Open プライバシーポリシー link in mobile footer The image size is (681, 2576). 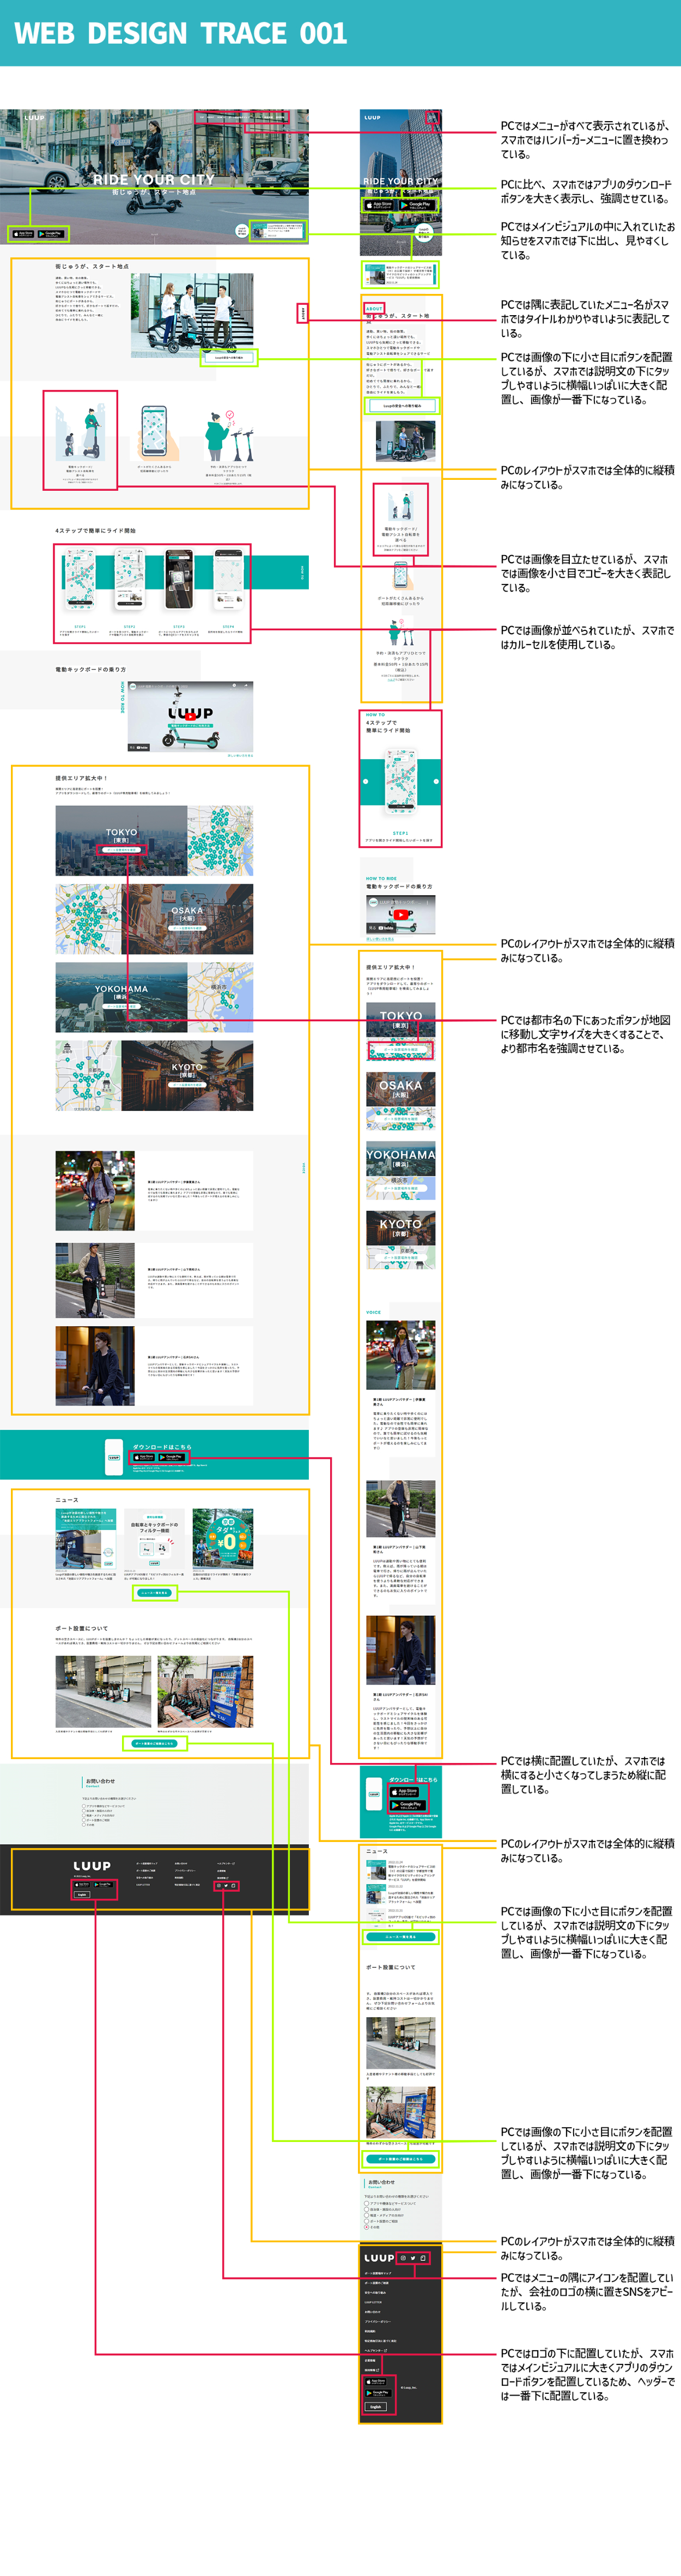378,2322
